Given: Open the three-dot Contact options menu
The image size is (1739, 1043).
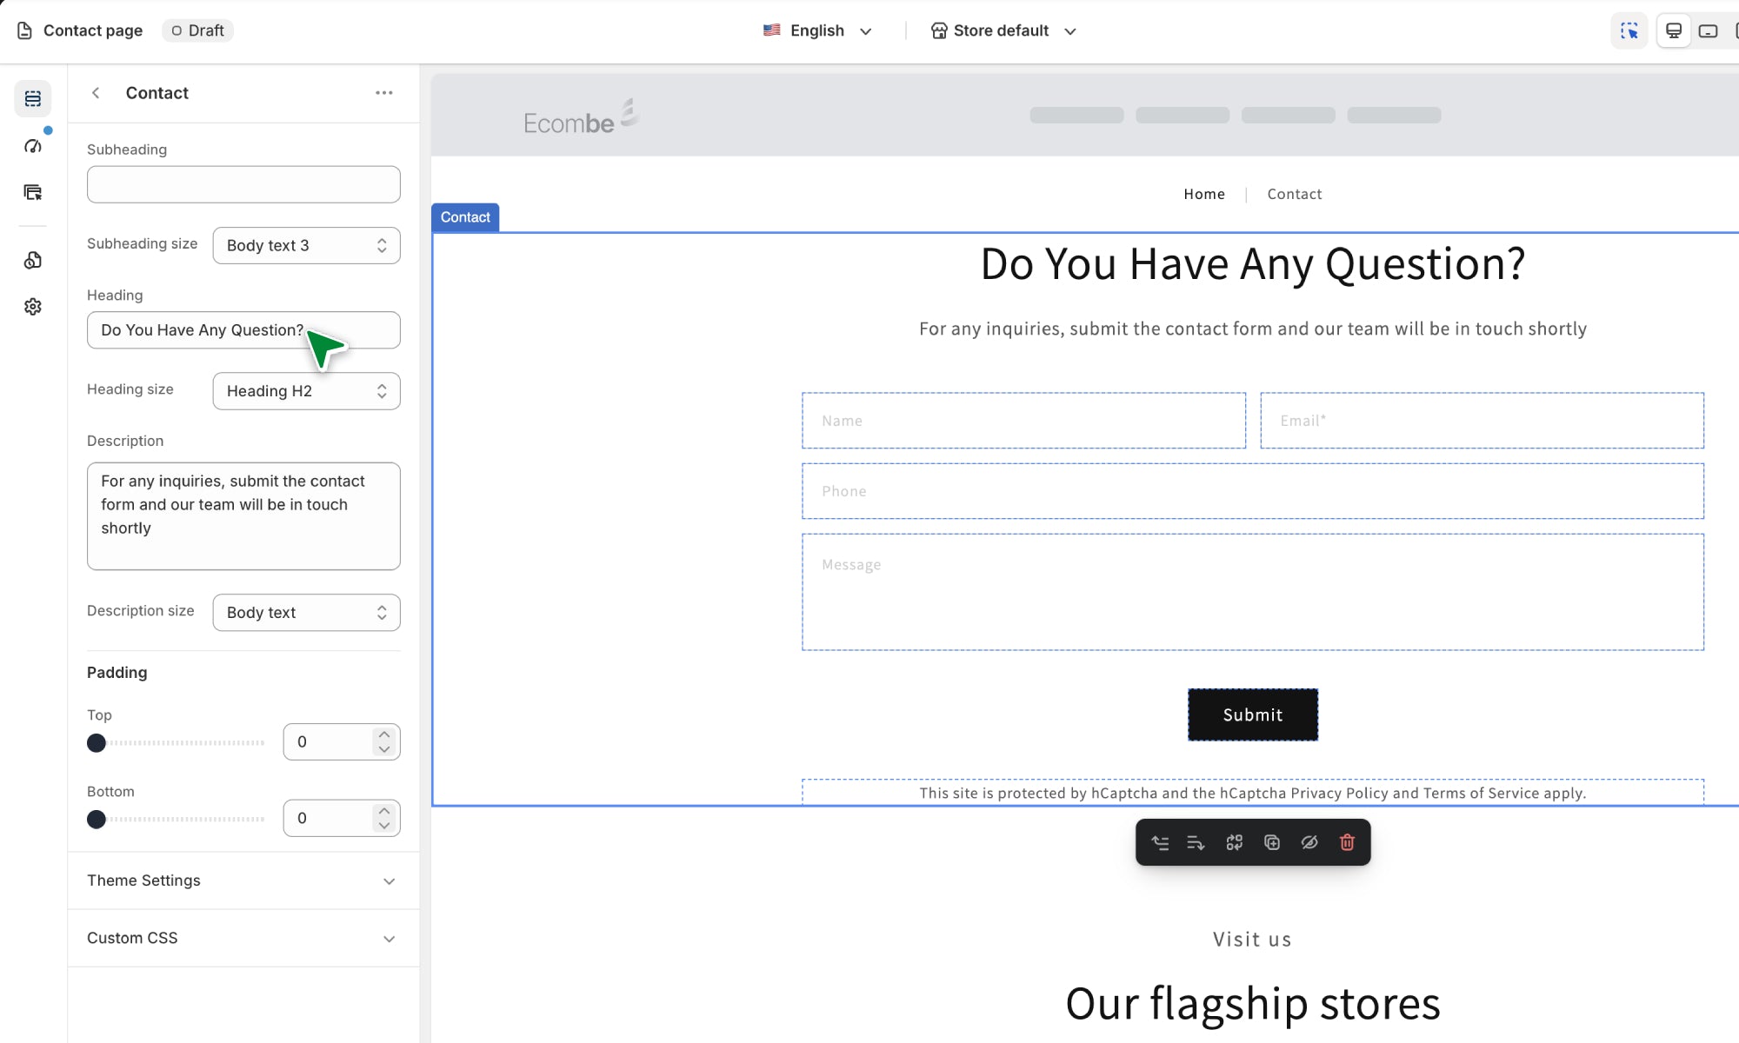Looking at the screenshot, I should pos(383,93).
